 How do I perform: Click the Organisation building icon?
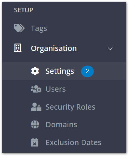click(x=18, y=48)
